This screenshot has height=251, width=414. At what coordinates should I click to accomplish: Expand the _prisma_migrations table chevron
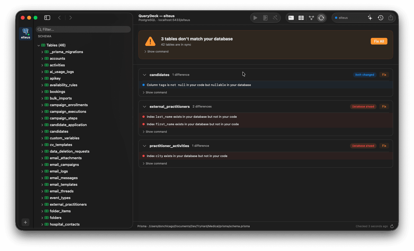tap(42, 52)
